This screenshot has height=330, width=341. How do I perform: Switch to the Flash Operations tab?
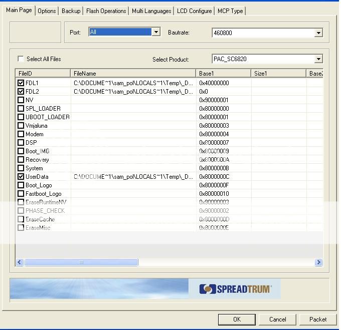[106, 11]
